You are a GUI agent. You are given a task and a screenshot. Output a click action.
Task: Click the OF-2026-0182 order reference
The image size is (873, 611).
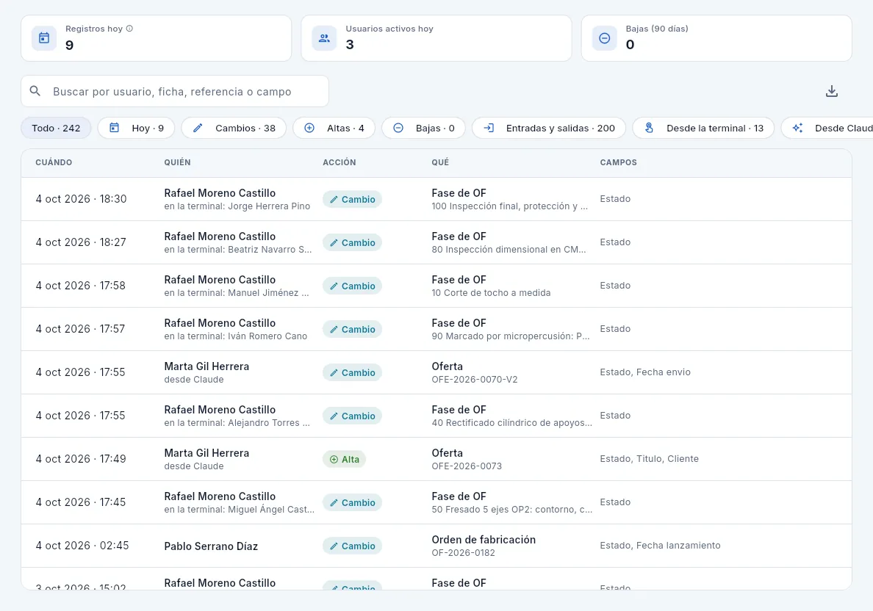coord(463,553)
